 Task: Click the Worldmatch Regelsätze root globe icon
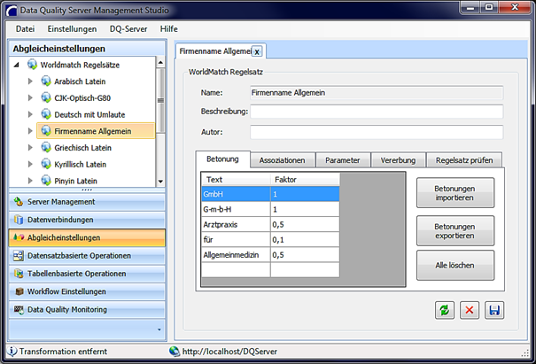[32, 65]
